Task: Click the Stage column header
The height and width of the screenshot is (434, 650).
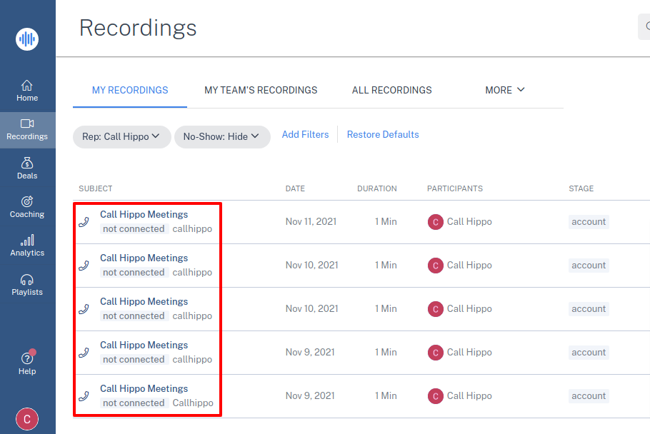Action: (x=581, y=189)
